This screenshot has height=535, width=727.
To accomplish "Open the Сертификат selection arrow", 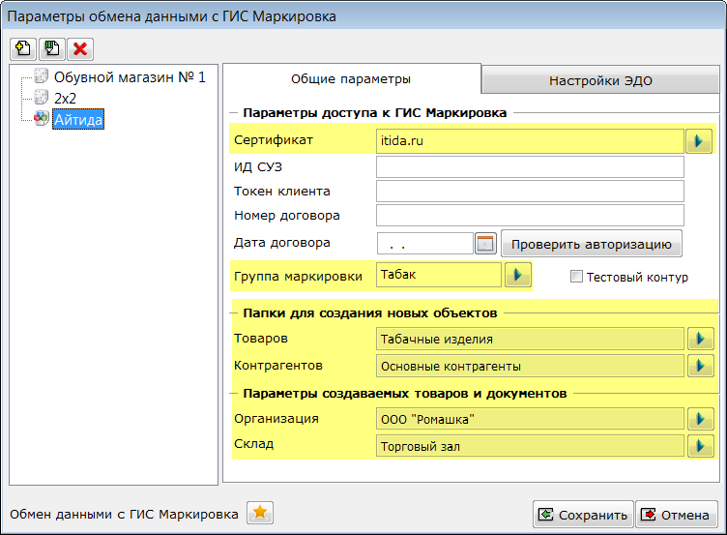I will [699, 141].
